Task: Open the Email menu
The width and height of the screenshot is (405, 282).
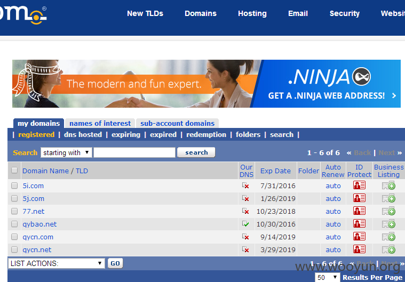Action: click(298, 13)
